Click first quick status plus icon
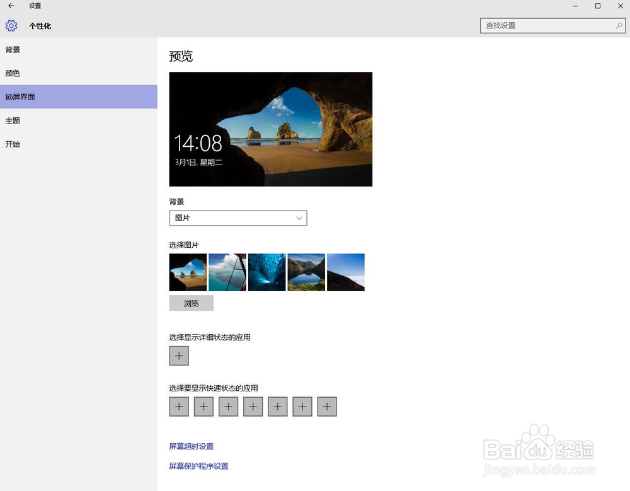 pyautogui.click(x=179, y=407)
